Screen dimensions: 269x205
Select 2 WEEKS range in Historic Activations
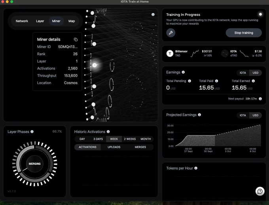tap(130, 139)
